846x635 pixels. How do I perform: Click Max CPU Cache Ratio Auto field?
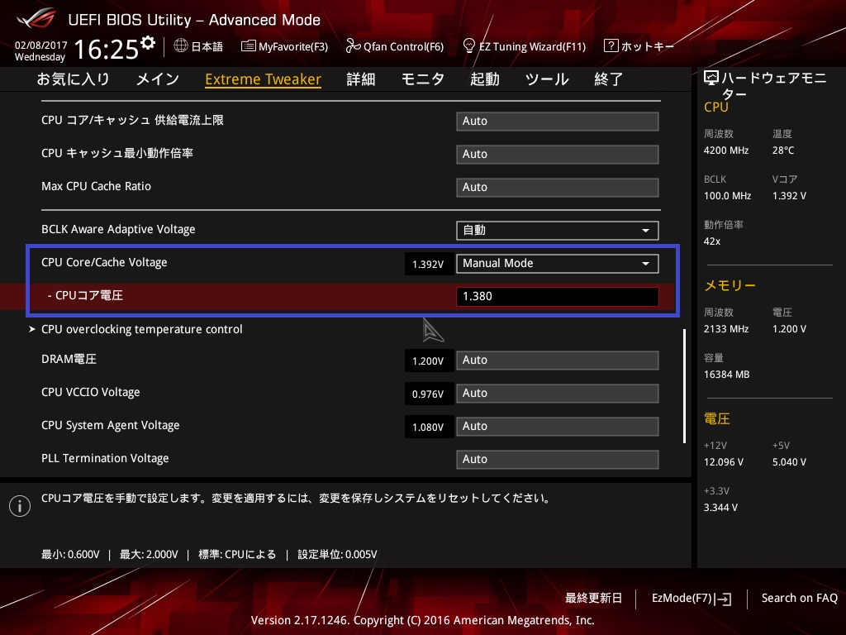(558, 188)
